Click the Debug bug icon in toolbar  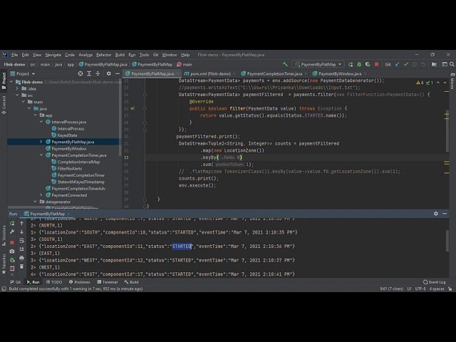point(359,64)
